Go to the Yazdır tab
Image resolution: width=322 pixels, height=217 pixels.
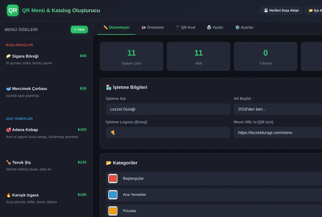click(x=215, y=28)
